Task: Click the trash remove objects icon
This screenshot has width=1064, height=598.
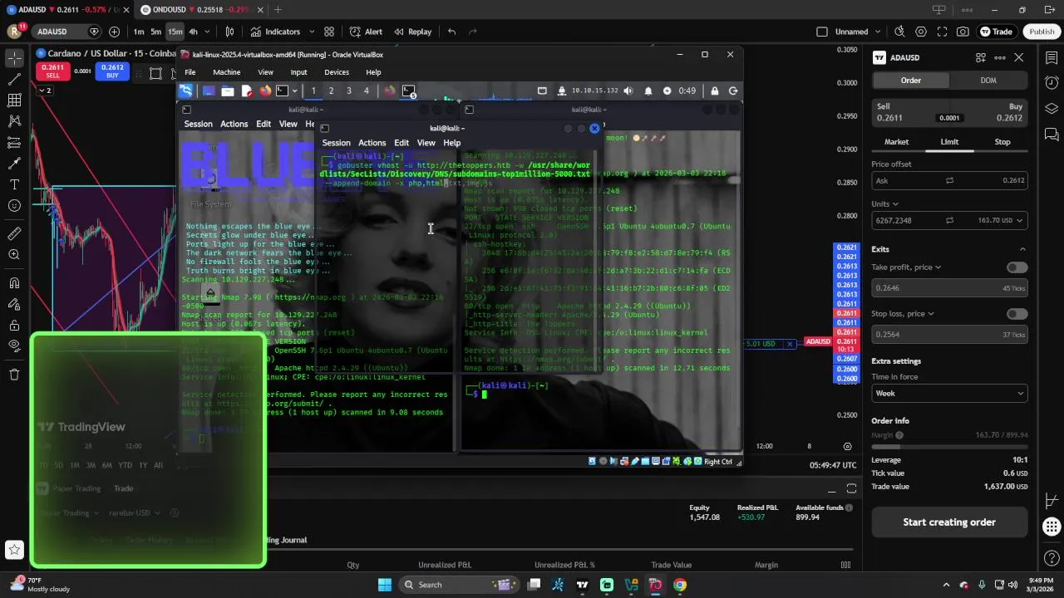Action: pyautogui.click(x=14, y=375)
